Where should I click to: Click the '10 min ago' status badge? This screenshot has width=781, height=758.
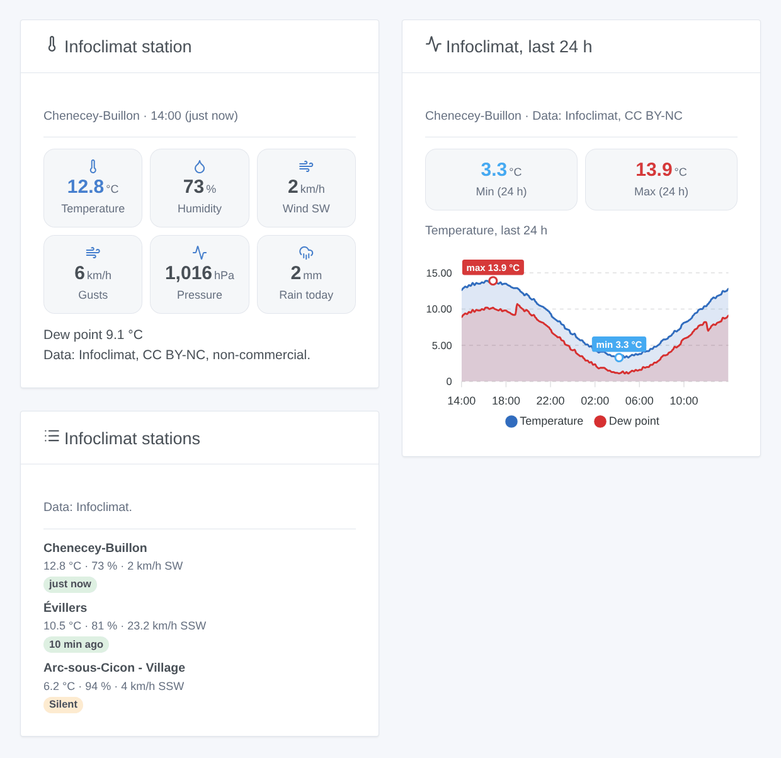coord(76,644)
